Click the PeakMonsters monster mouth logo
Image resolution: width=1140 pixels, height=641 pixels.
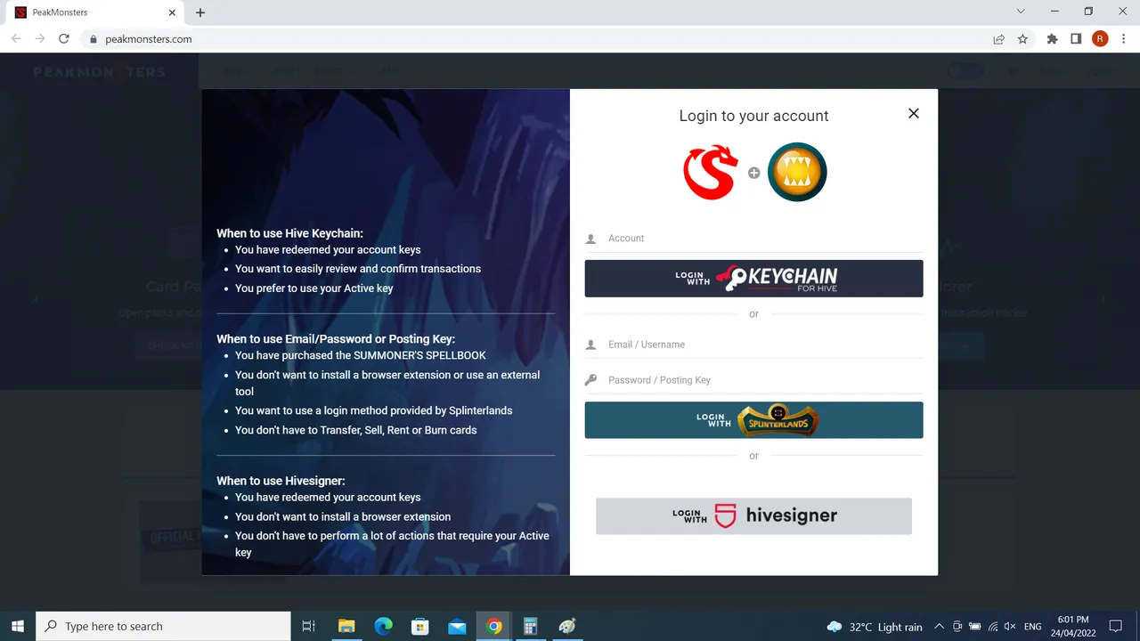(797, 172)
